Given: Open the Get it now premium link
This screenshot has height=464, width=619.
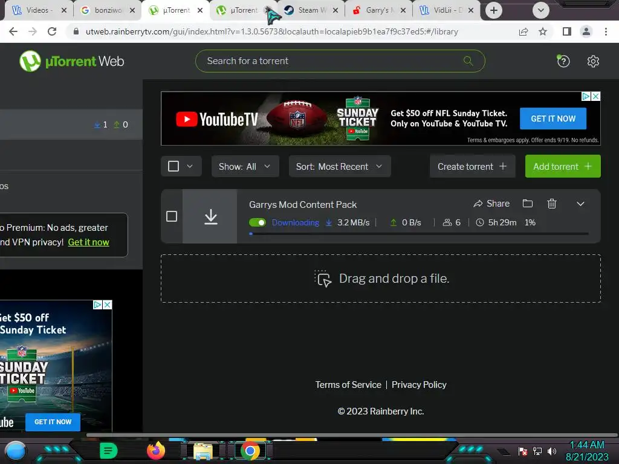Looking at the screenshot, I should tap(88, 242).
